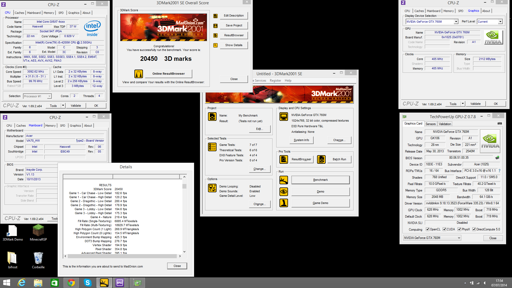
Task: Toggle the CUDA checkbox in GPU-Z
Action: [444, 229]
